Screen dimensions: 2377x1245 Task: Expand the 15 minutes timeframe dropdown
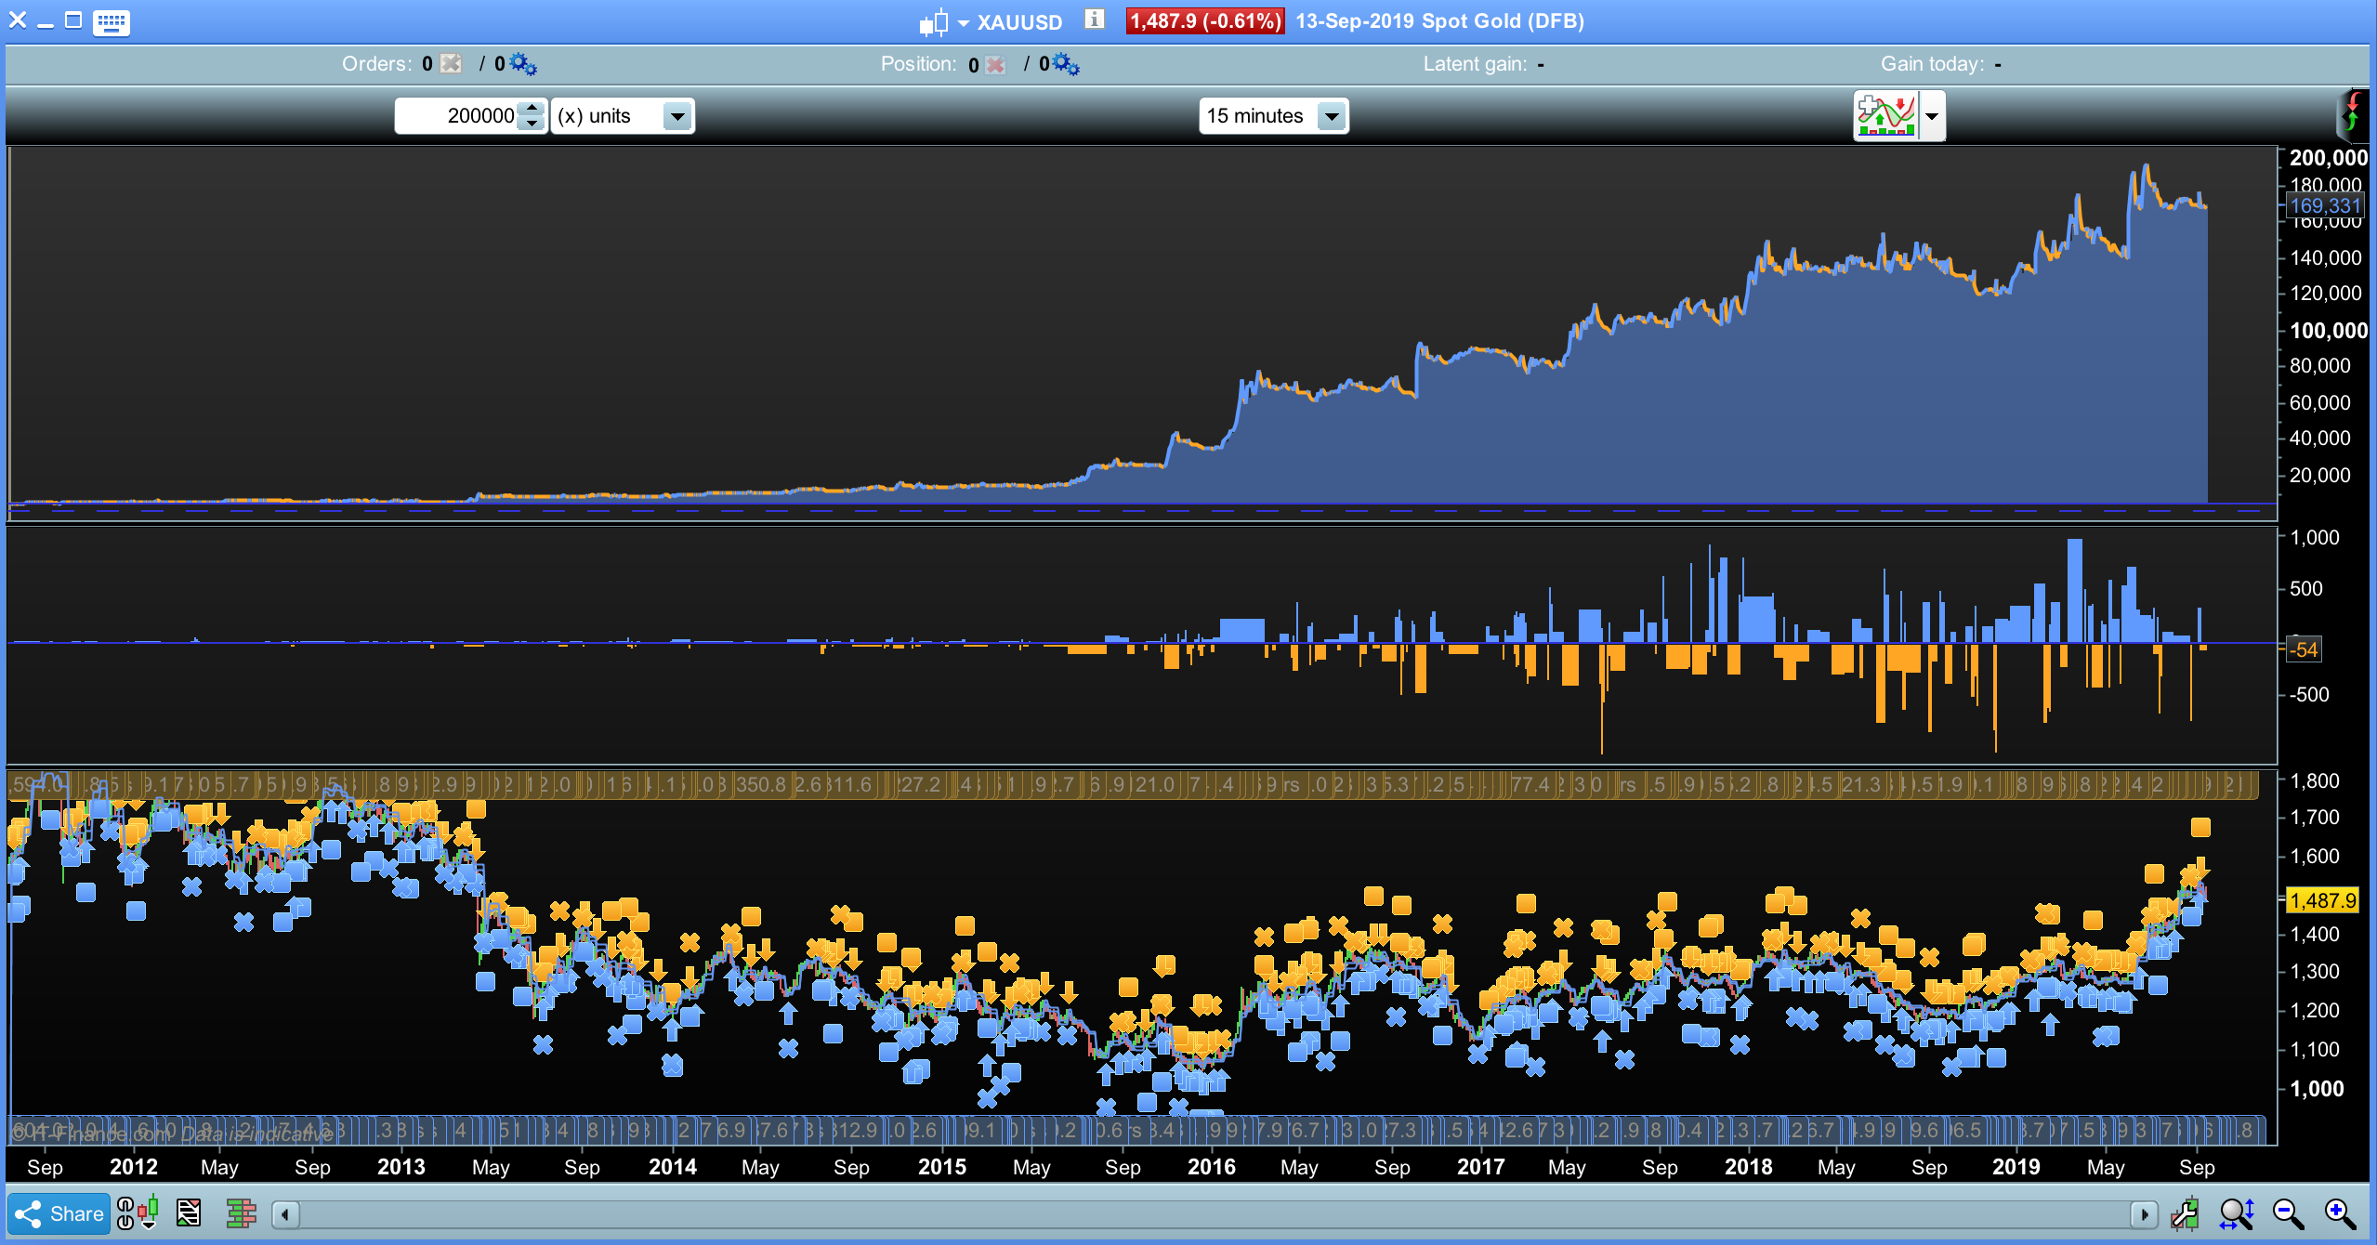coord(1332,116)
